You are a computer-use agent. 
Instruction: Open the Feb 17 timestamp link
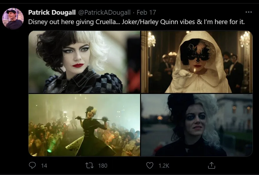point(146,12)
